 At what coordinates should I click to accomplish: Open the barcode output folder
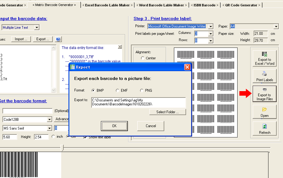coord(264,112)
